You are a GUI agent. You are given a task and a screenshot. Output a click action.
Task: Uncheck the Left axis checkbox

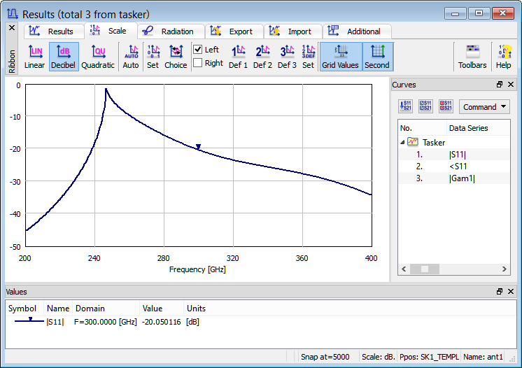198,50
